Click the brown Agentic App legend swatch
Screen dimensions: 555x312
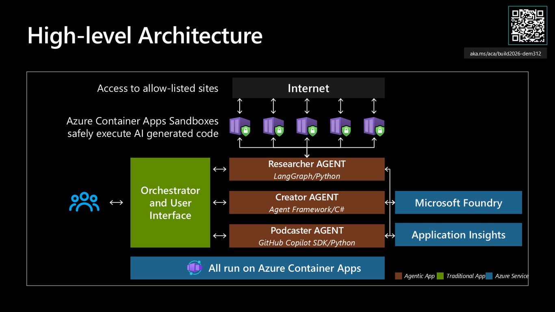pos(399,276)
